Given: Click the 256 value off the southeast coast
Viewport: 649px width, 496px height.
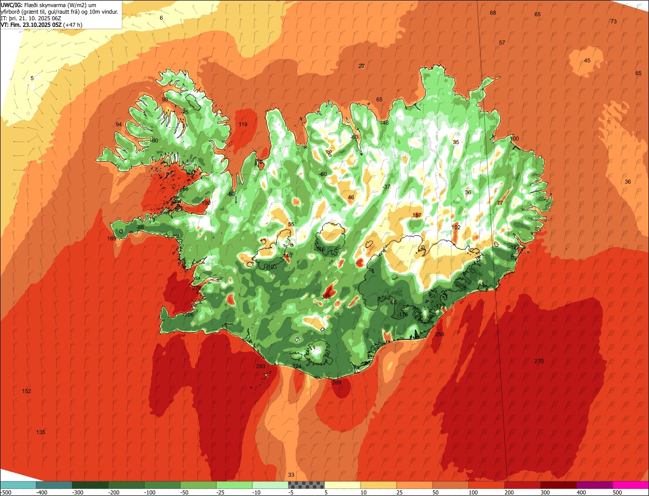Looking at the screenshot, I should pos(440,334).
